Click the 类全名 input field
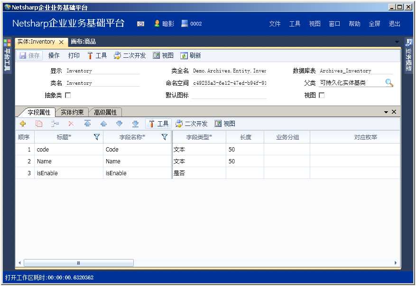The height and width of the screenshot is (286, 416). tap(229, 71)
